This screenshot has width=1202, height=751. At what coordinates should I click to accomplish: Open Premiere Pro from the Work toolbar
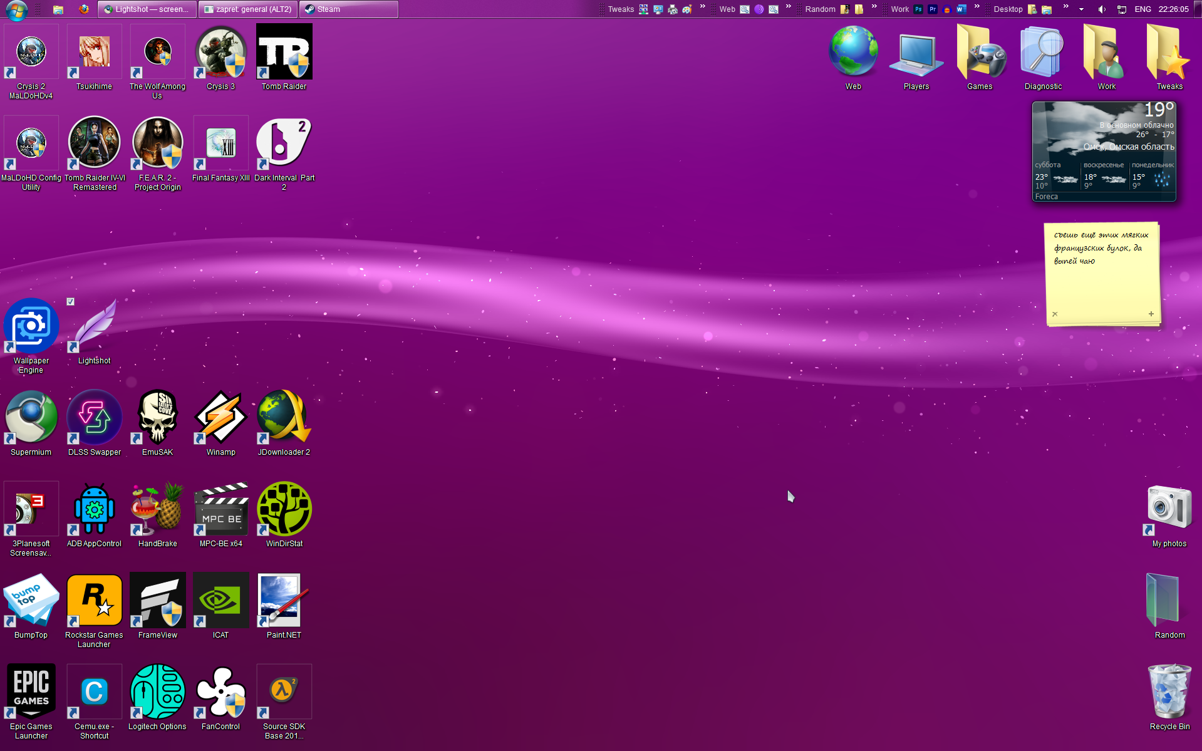[933, 9]
